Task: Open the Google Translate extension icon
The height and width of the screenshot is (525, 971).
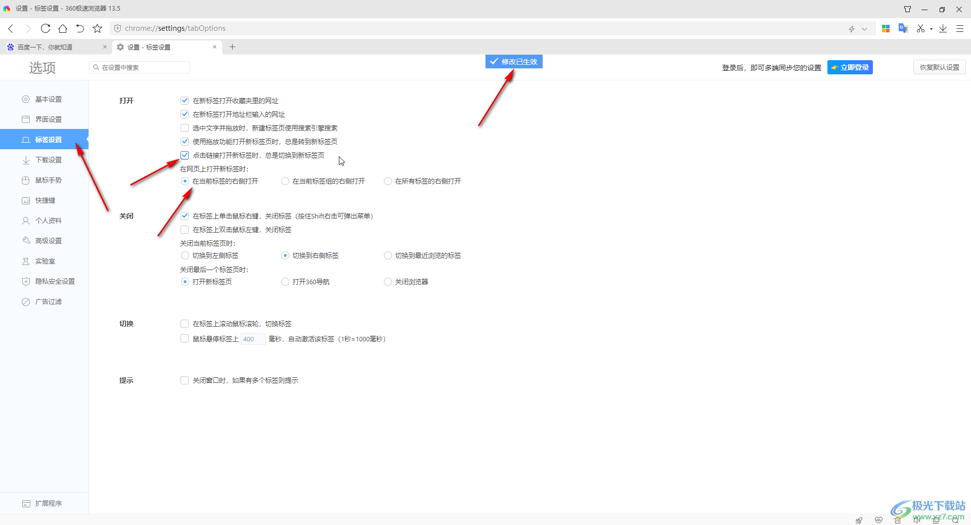Action: click(x=903, y=28)
